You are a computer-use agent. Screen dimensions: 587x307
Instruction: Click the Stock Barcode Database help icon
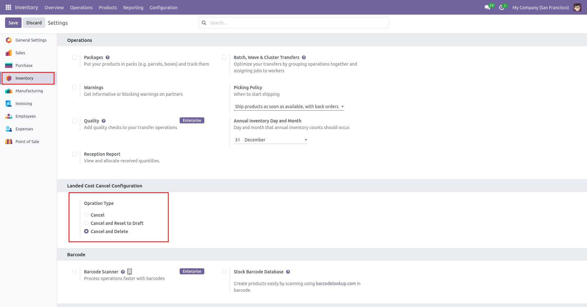288,272
